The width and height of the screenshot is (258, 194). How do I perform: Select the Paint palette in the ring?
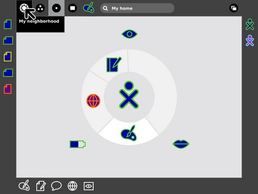(x=129, y=133)
